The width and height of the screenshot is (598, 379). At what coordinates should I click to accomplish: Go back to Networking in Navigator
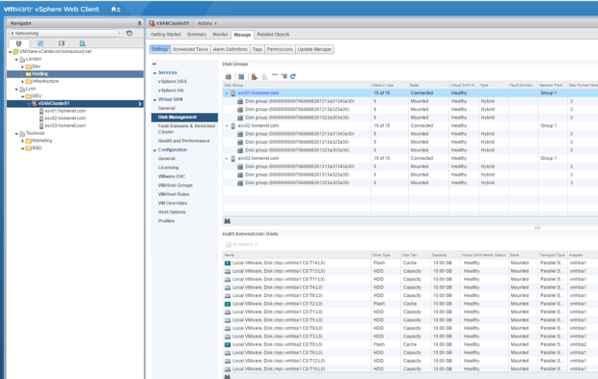(63, 33)
